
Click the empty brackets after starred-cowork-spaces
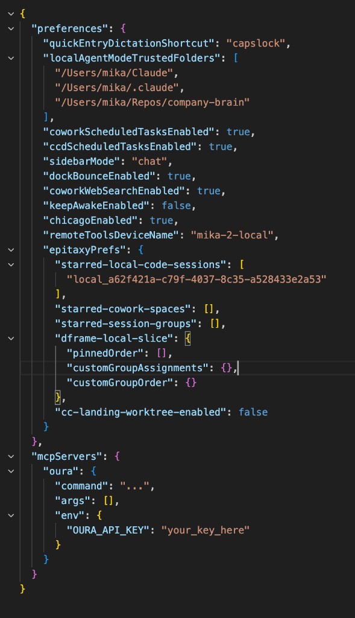pos(209,309)
